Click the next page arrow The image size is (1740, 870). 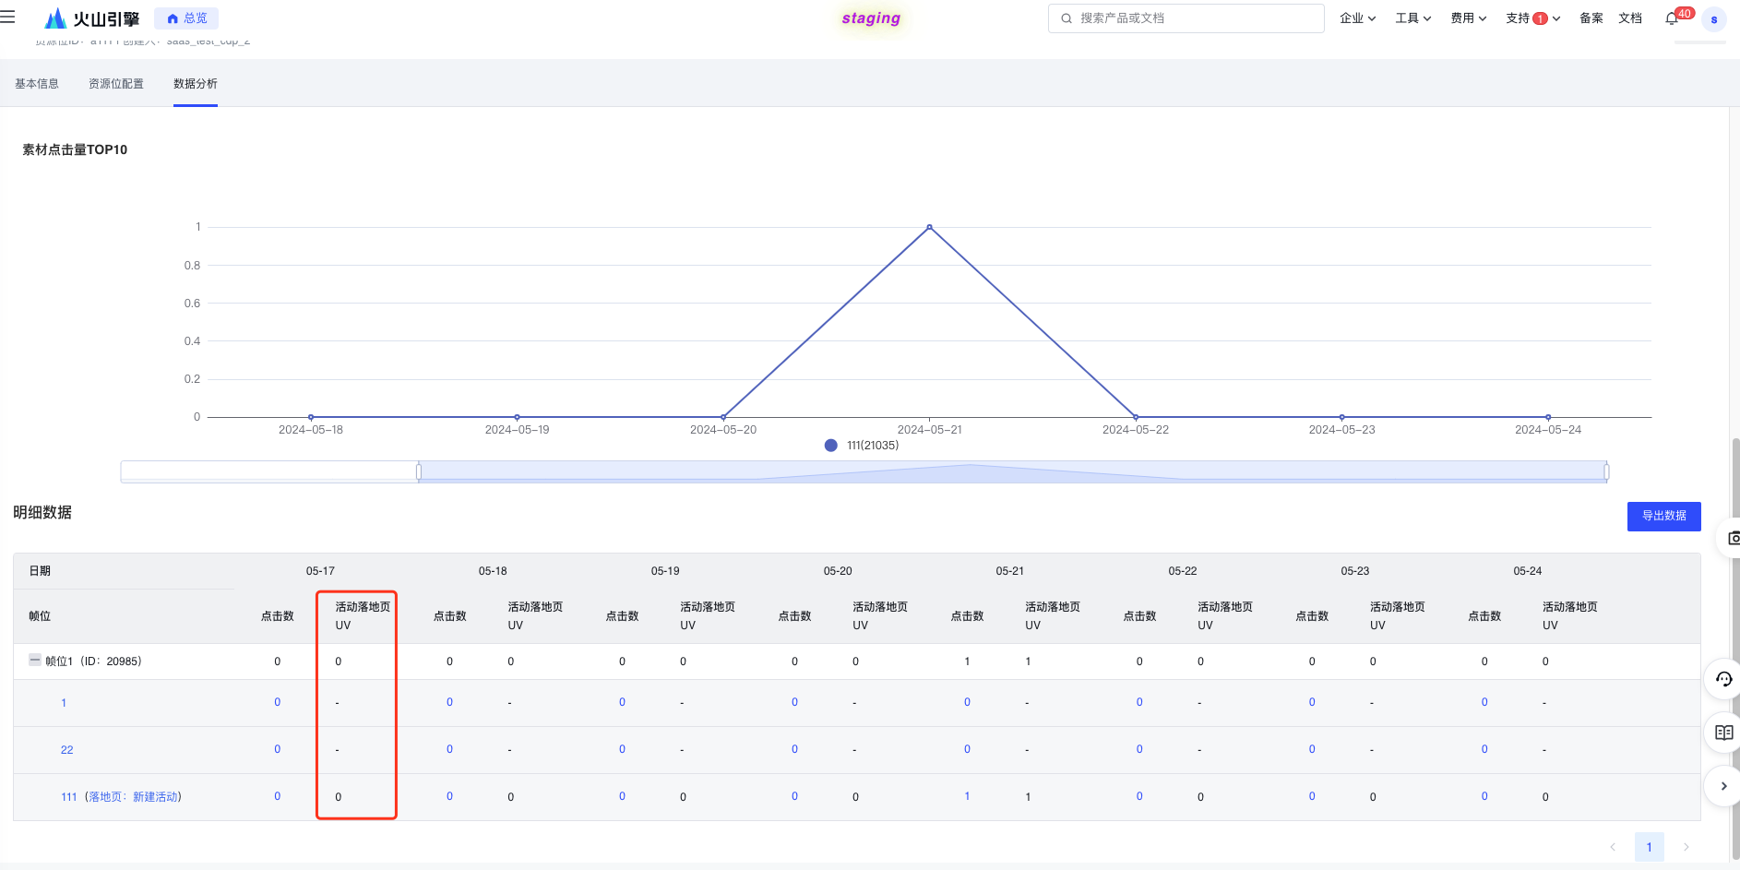1686,847
